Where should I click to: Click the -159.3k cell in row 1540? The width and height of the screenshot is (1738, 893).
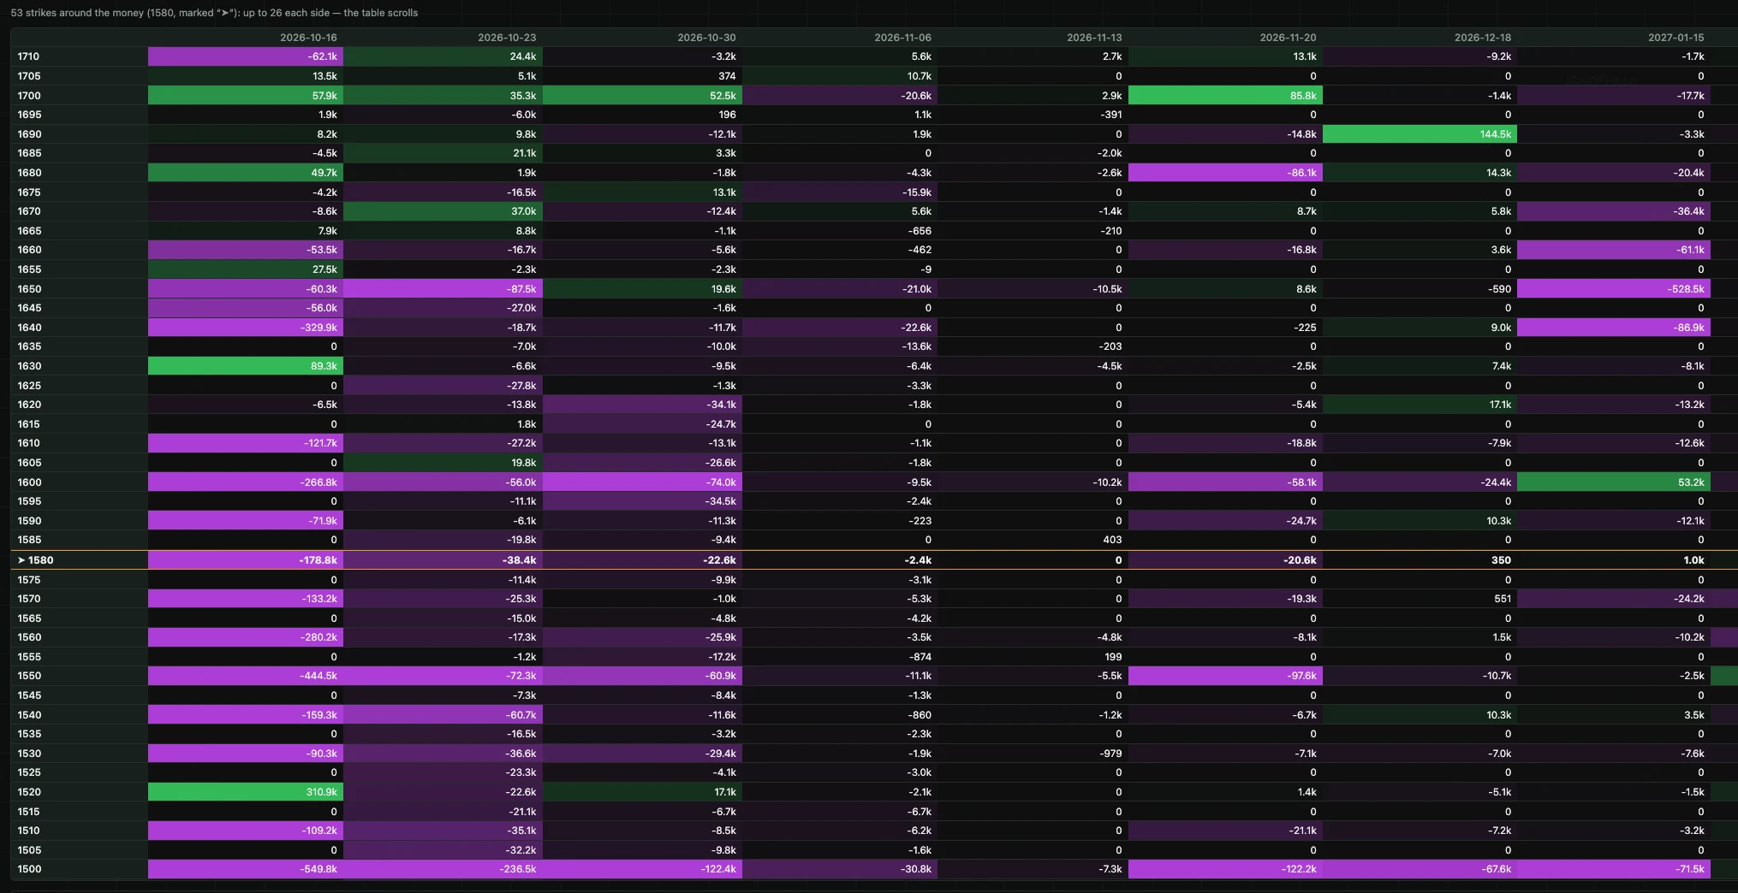coord(246,715)
